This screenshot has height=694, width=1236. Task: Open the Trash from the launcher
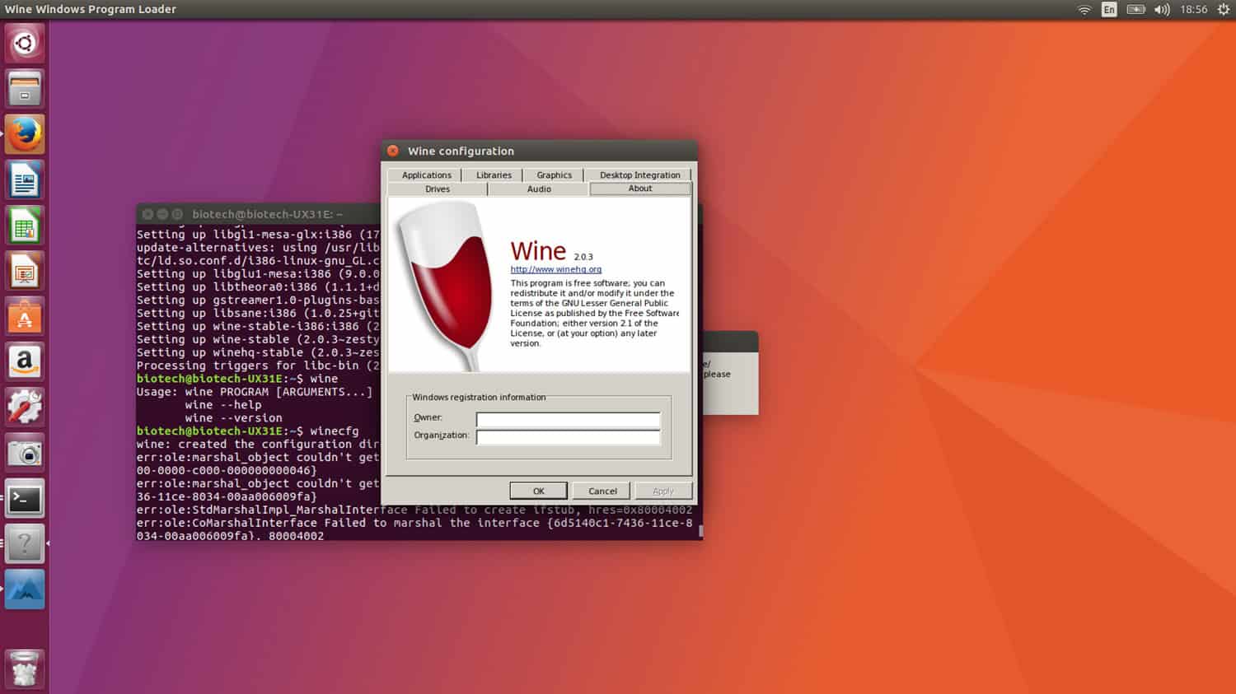tap(25, 668)
